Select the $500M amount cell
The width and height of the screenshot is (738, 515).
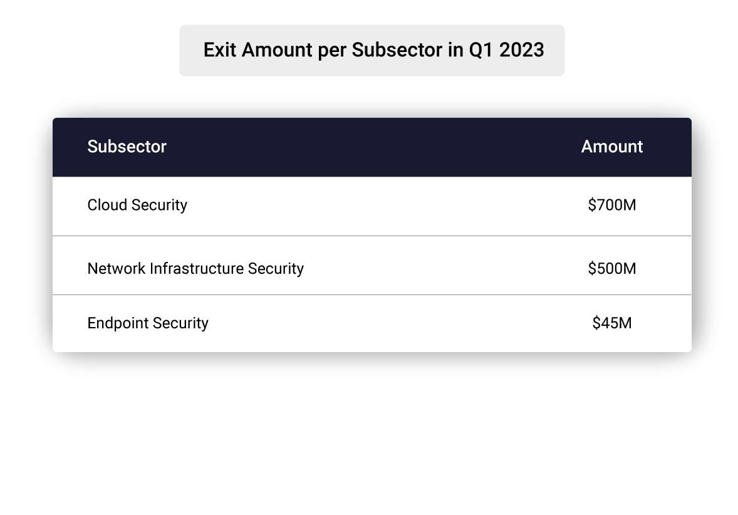pyautogui.click(x=611, y=269)
